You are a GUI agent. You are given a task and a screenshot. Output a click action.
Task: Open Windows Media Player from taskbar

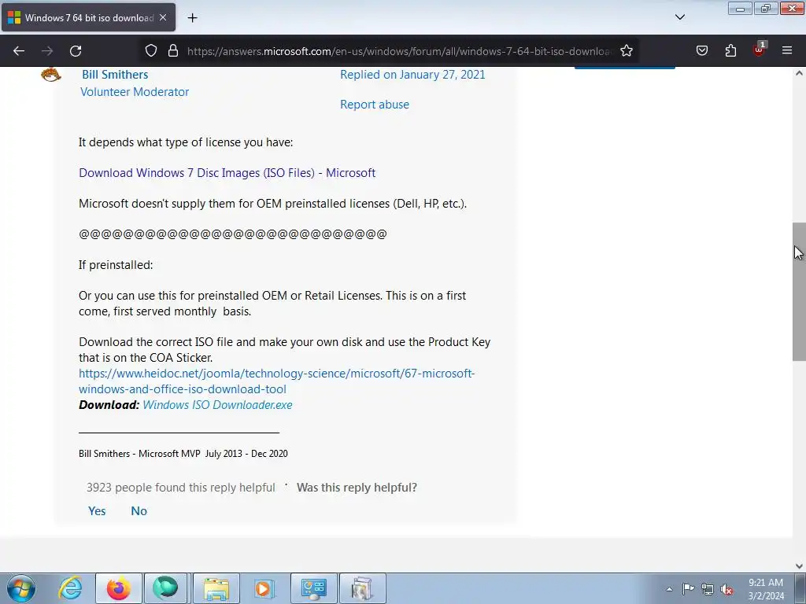264,588
